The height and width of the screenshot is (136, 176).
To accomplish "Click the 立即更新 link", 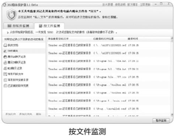I will point(145,5).
